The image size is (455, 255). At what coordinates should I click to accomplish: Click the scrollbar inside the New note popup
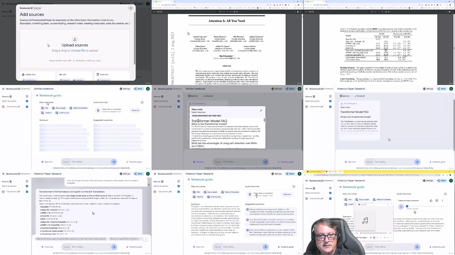[264, 120]
